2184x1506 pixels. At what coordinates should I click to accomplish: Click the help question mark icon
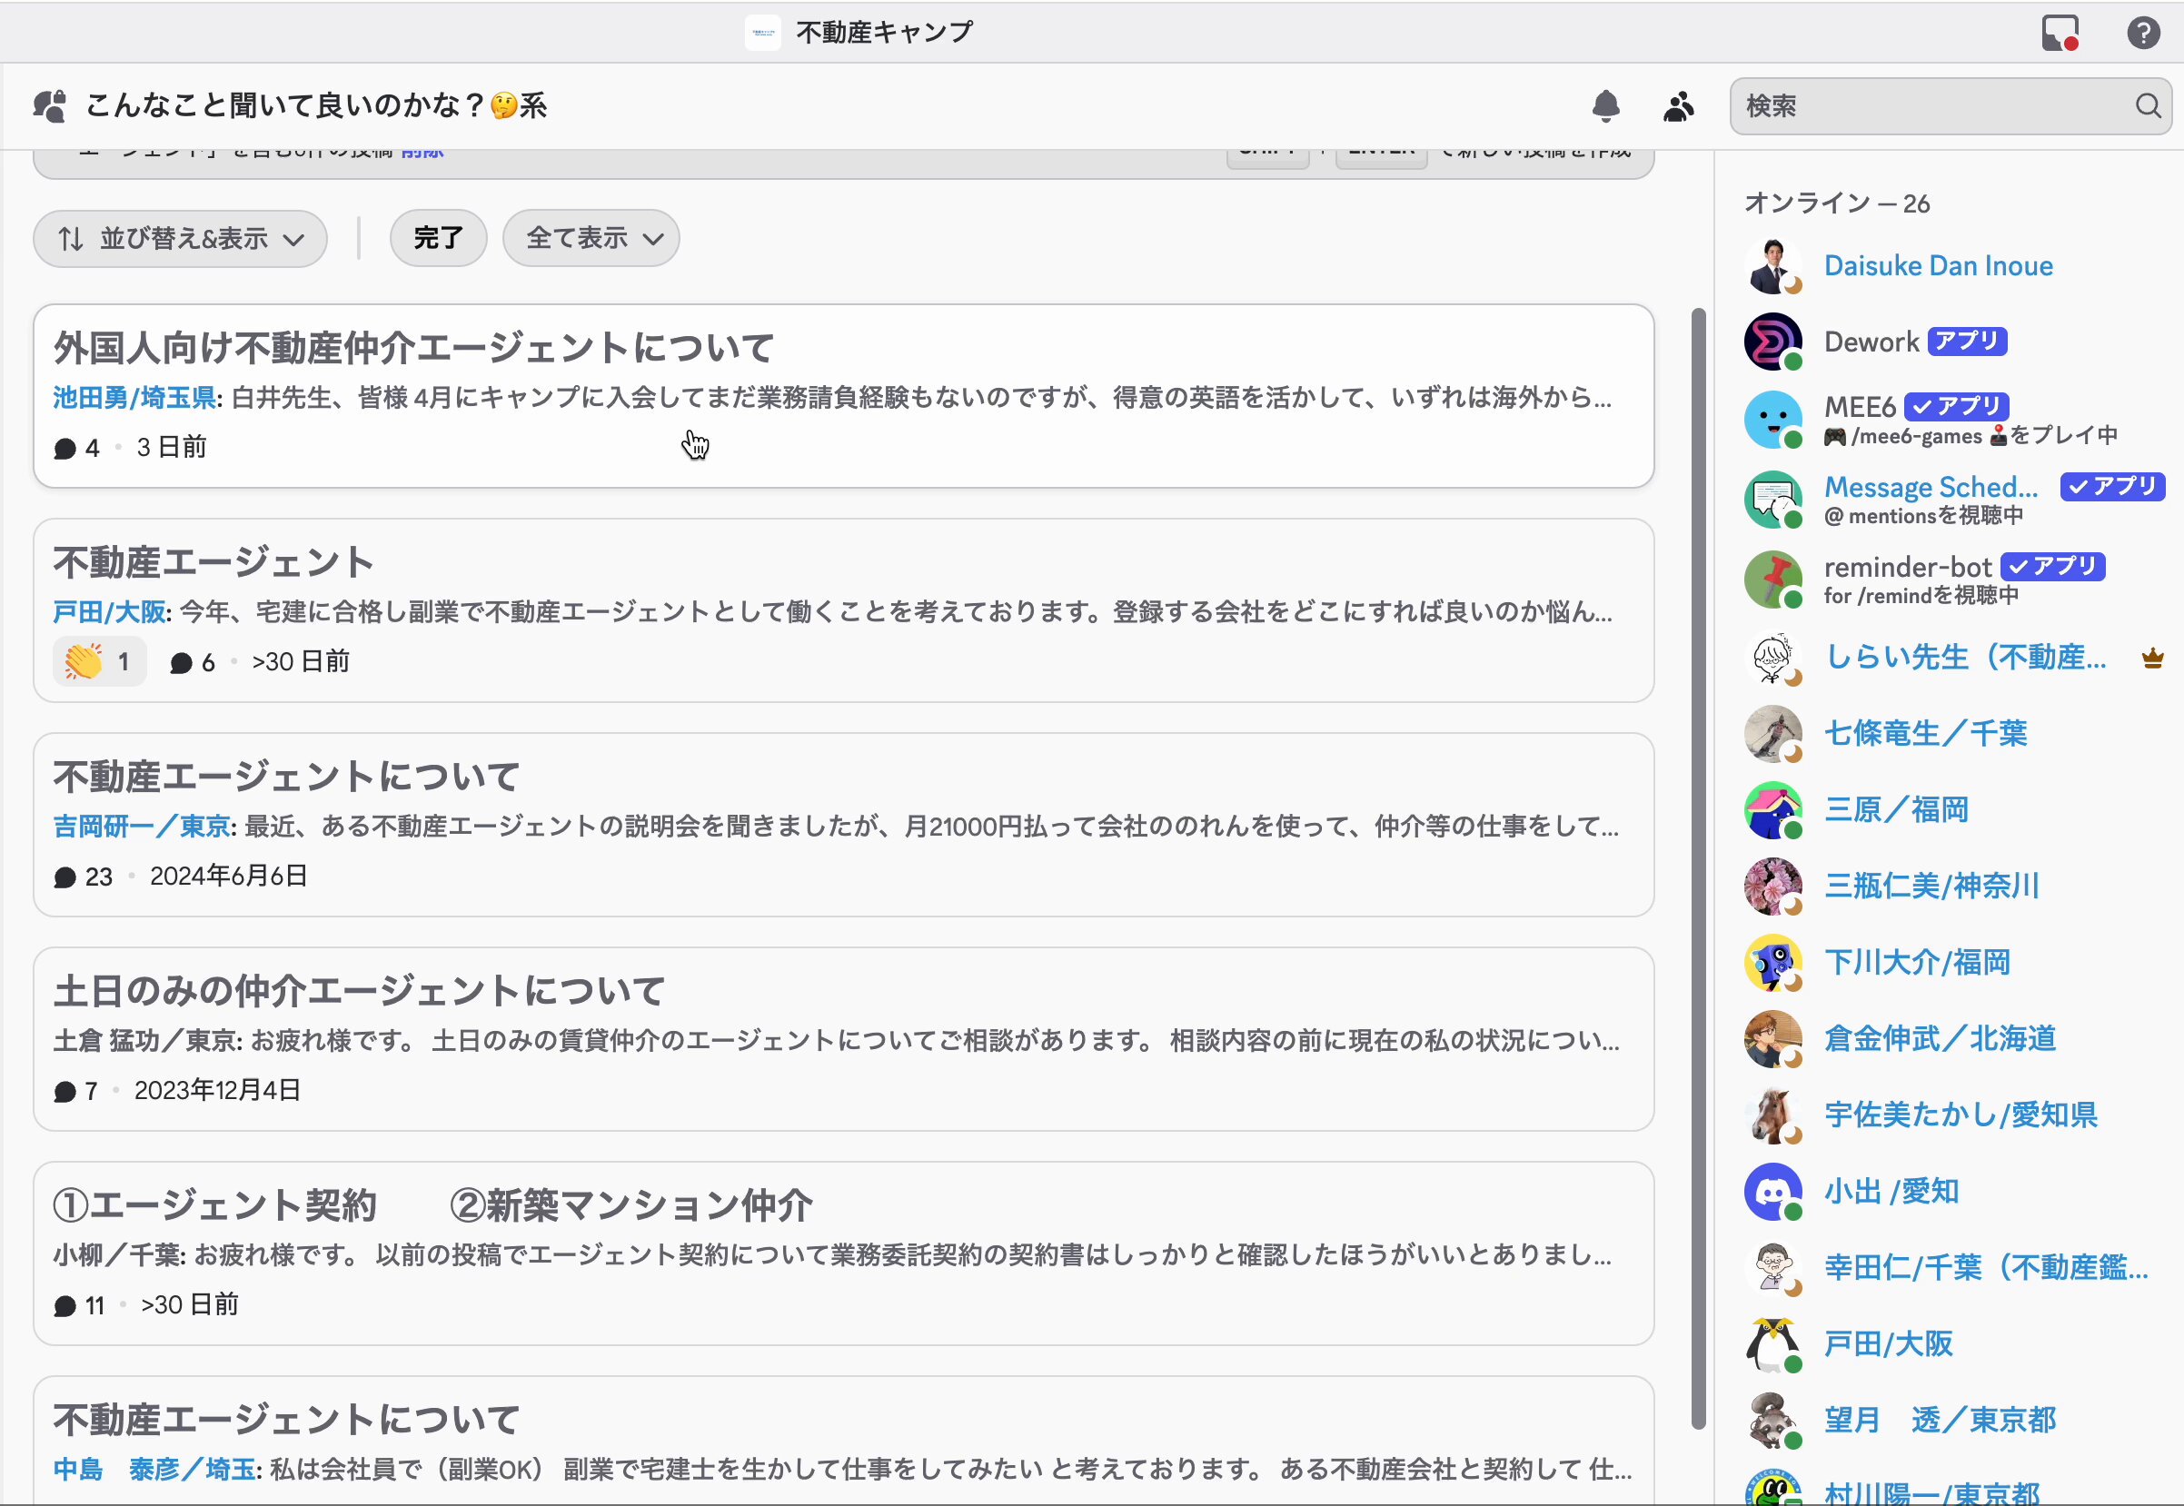point(2143,32)
